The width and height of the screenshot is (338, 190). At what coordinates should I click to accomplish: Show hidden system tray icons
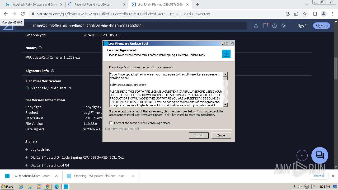(295, 187)
